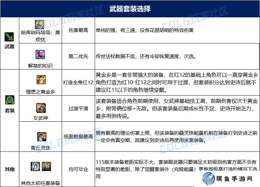260x187 pixels.
Task: Select the 伤害最高 cell
Action: point(78,30)
